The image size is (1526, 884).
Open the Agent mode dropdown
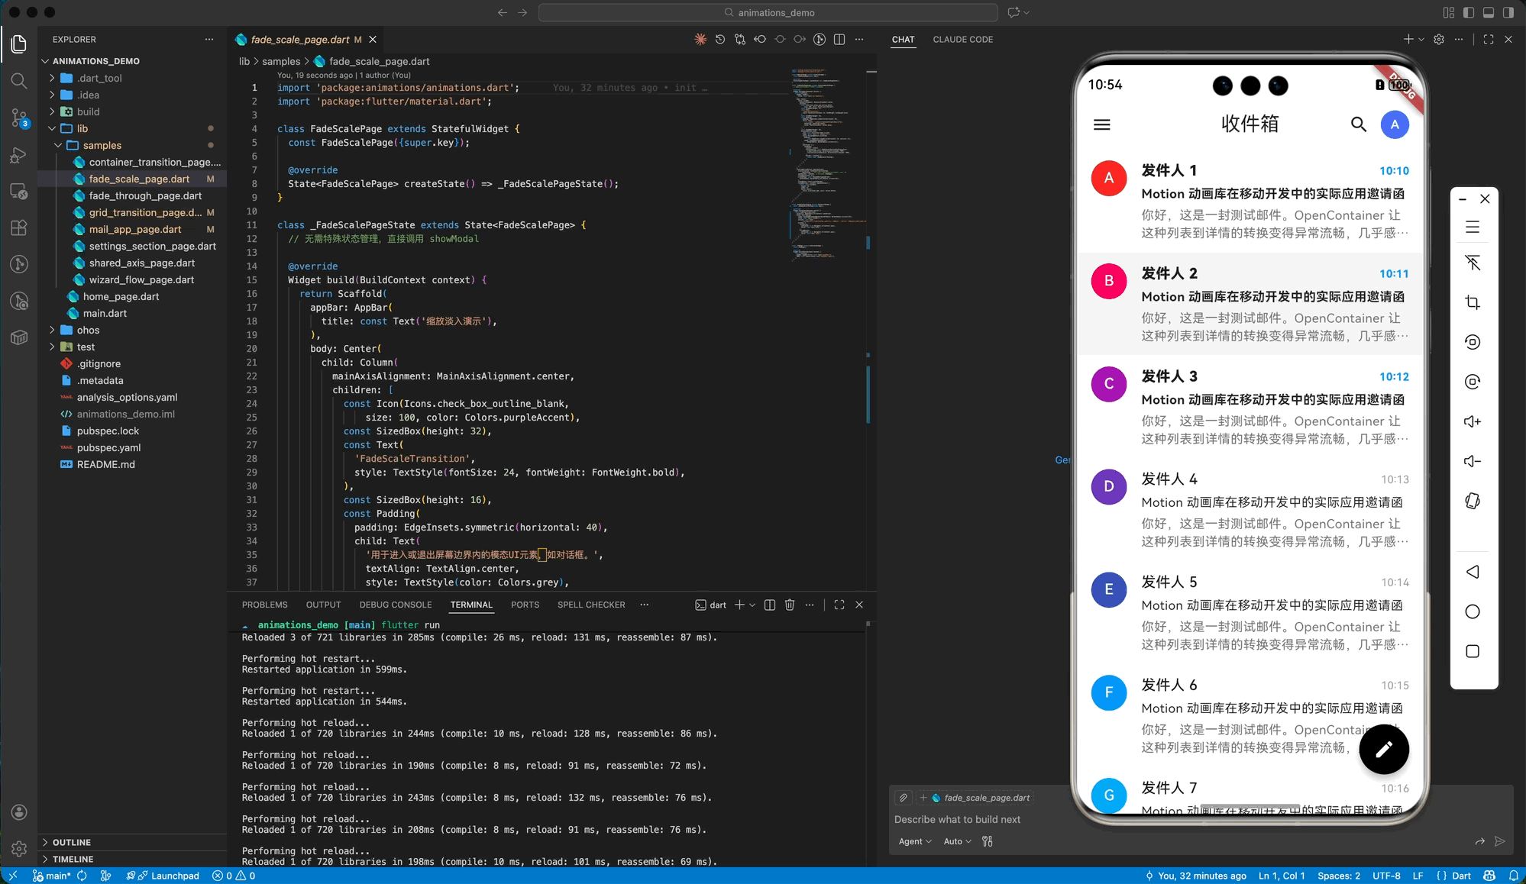pos(914,841)
